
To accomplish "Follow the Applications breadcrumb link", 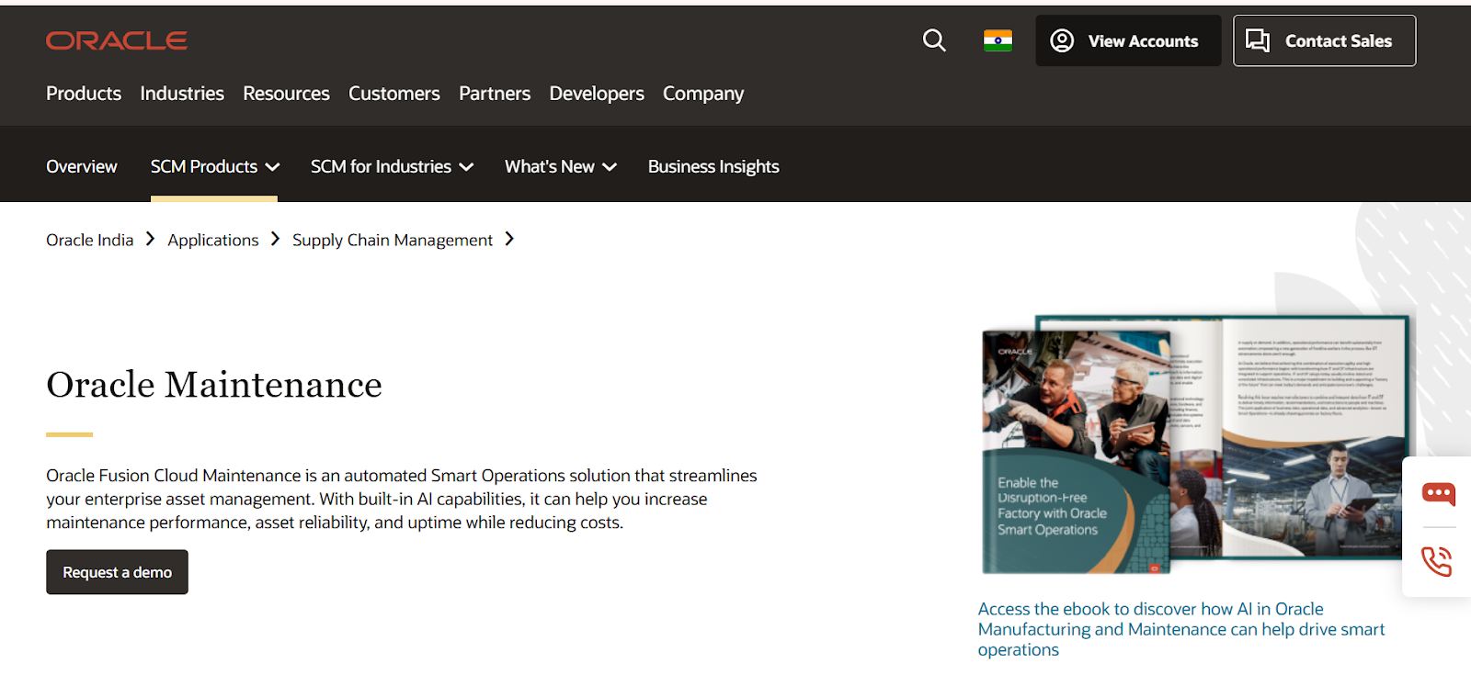I will tap(213, 240).
